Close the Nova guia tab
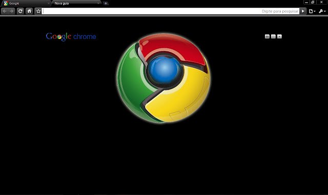This screenshot has width=328, height=195. click(98, 4)
